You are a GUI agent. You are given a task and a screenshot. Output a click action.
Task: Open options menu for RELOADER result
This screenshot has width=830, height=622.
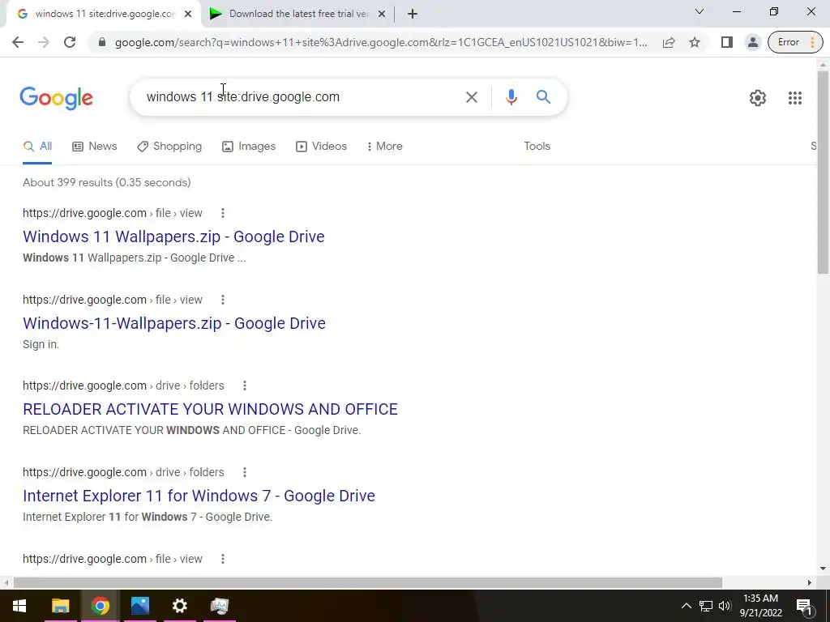click(x=245, y=386)
